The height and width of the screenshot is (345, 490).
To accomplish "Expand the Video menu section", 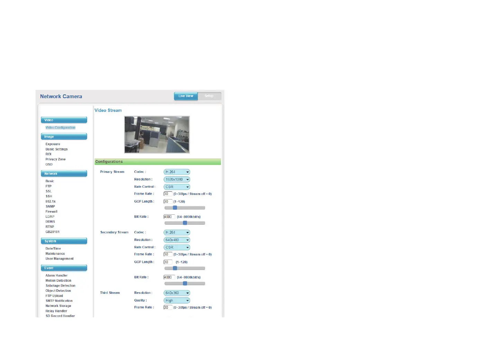I will coord(64,120).
